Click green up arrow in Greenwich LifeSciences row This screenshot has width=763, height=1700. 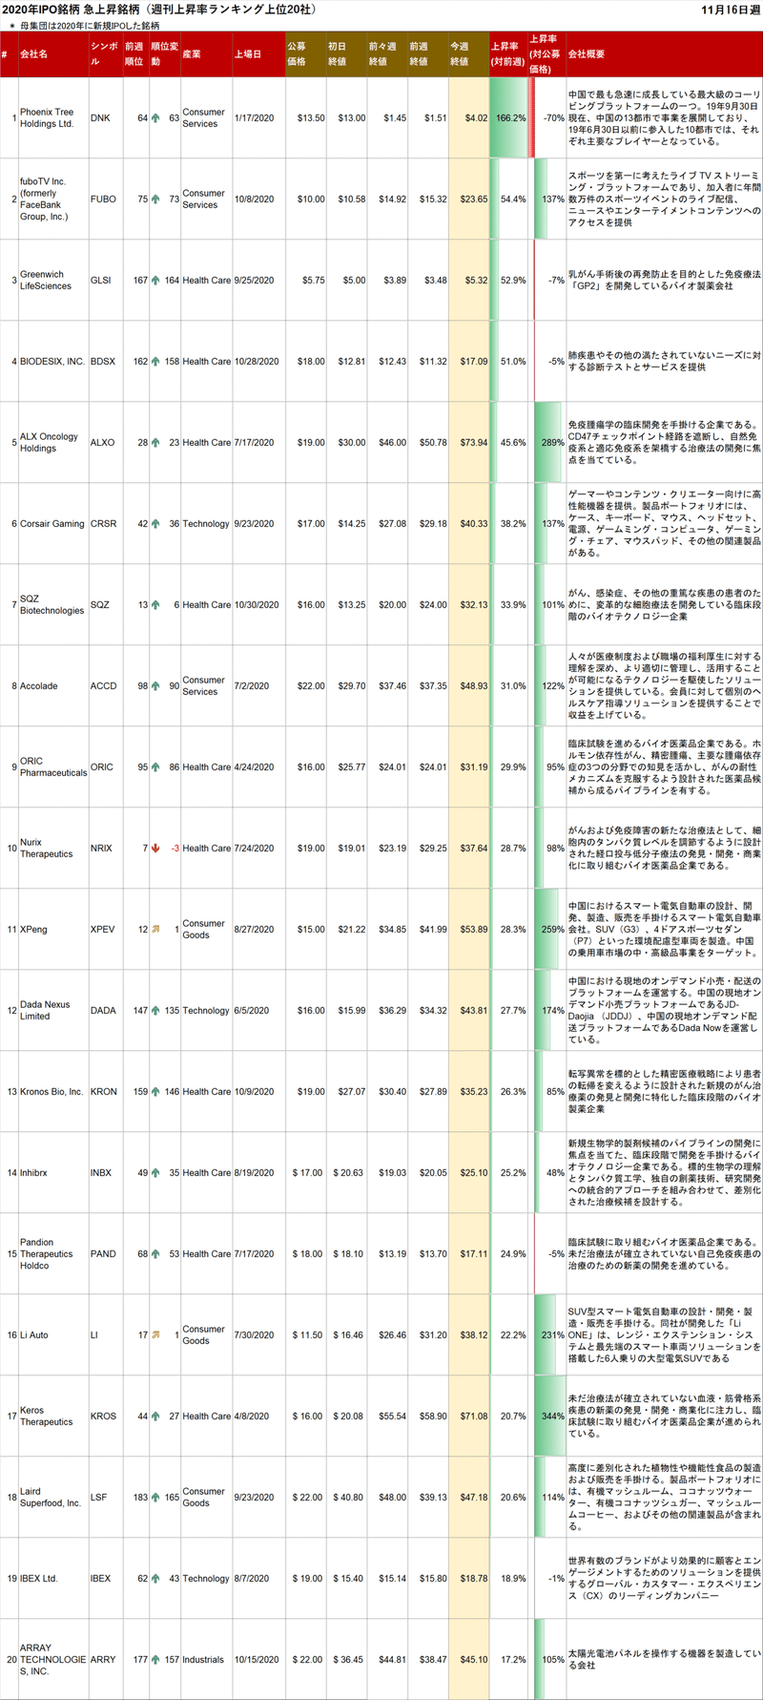pos(155,281)
